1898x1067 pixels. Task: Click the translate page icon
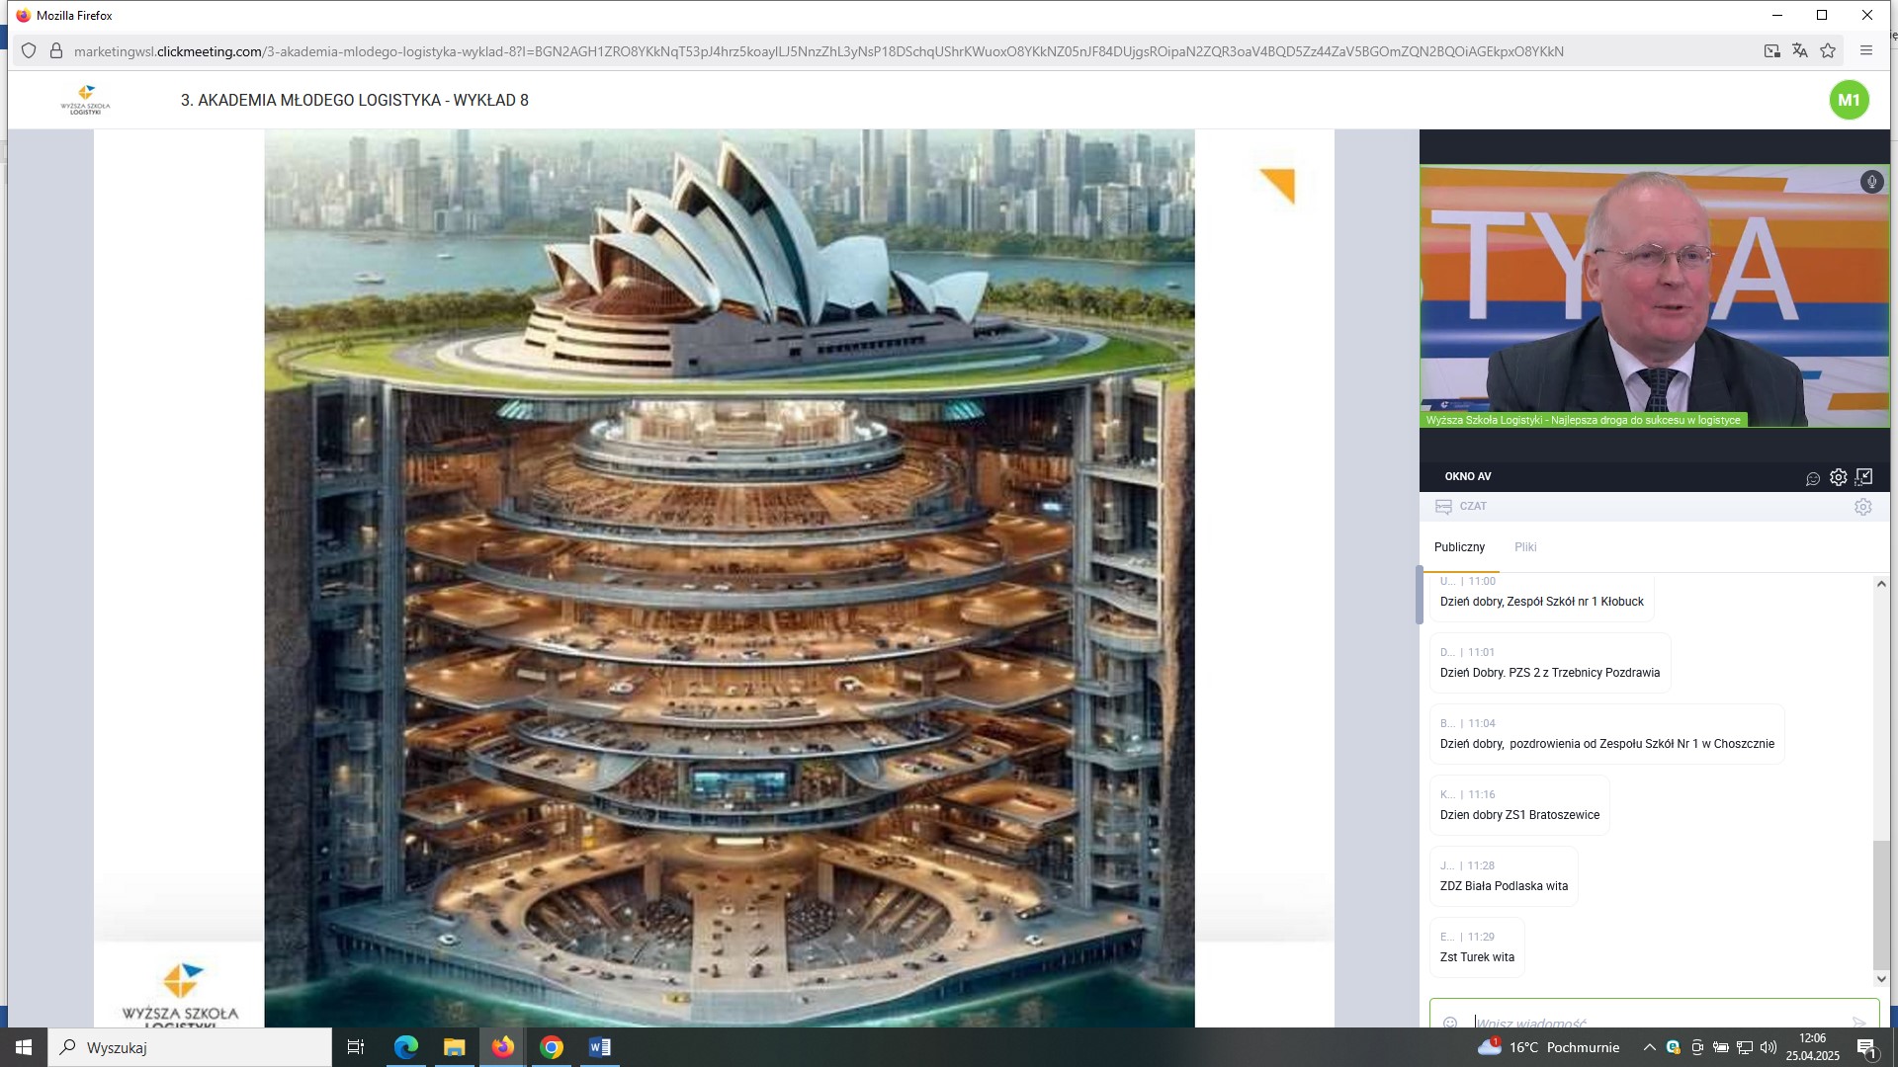(x=1800, y=51)
